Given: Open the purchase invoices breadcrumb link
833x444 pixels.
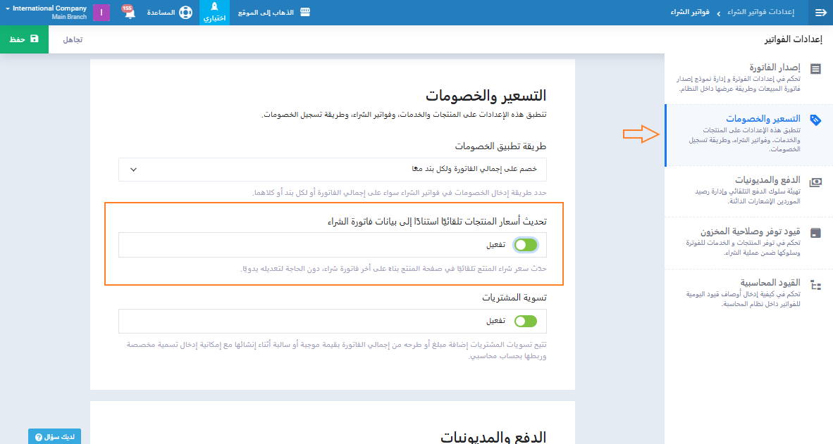Looking at the screenshot, I should (689, 13).
